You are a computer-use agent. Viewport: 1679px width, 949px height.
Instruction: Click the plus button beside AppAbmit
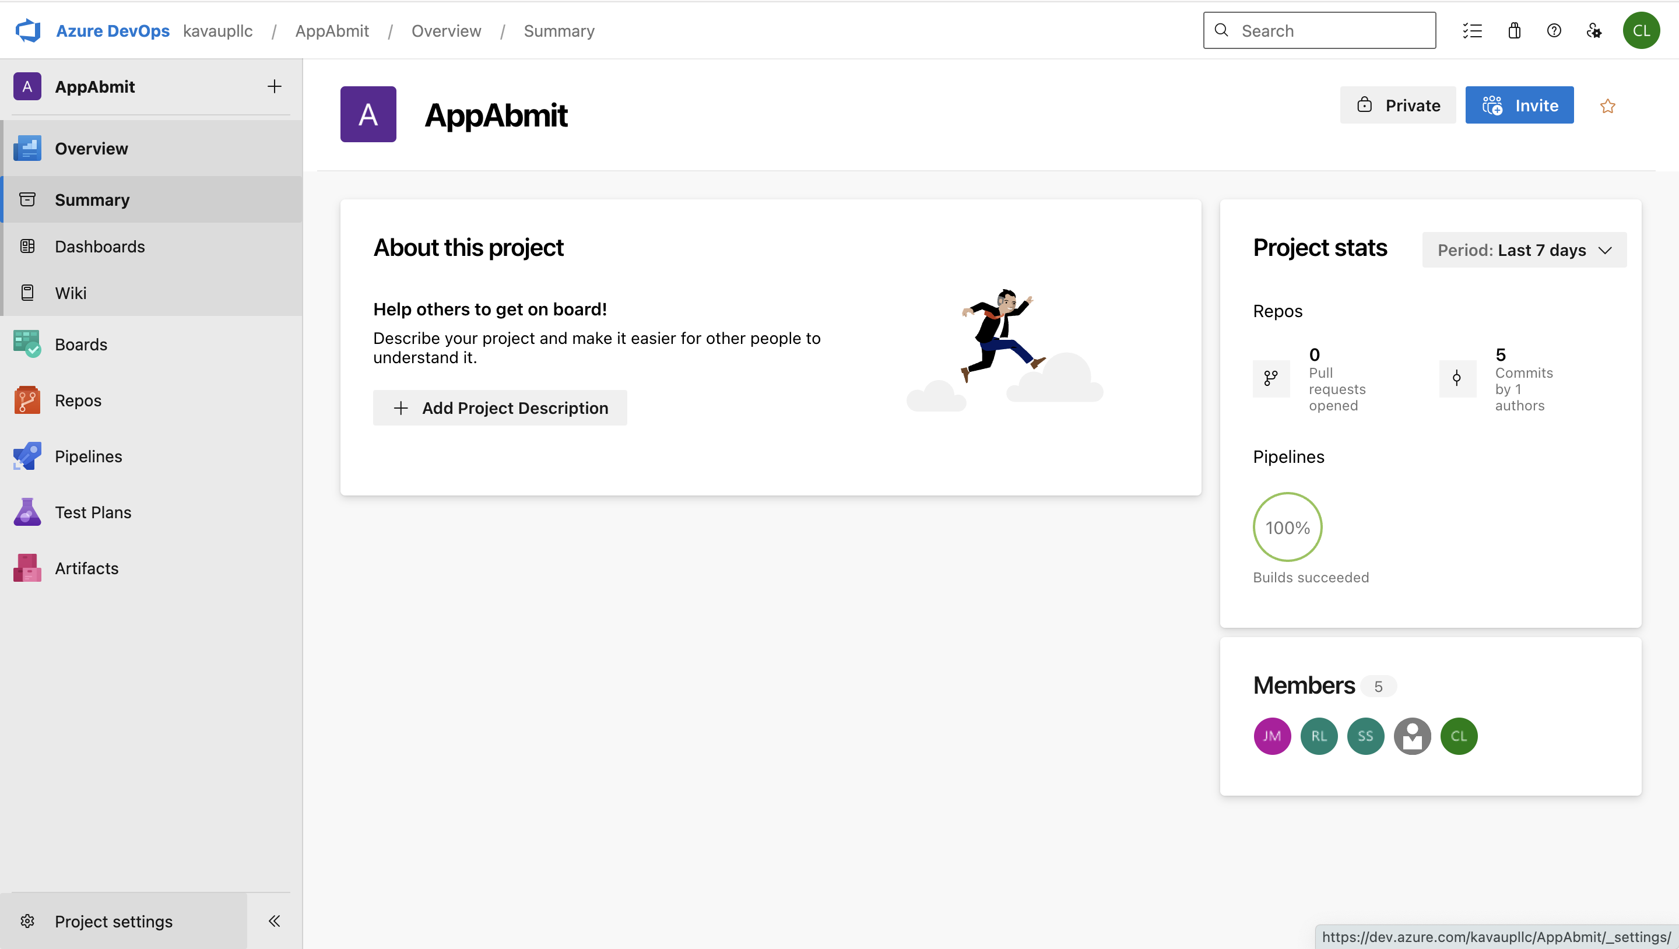[x=275, y=87]
